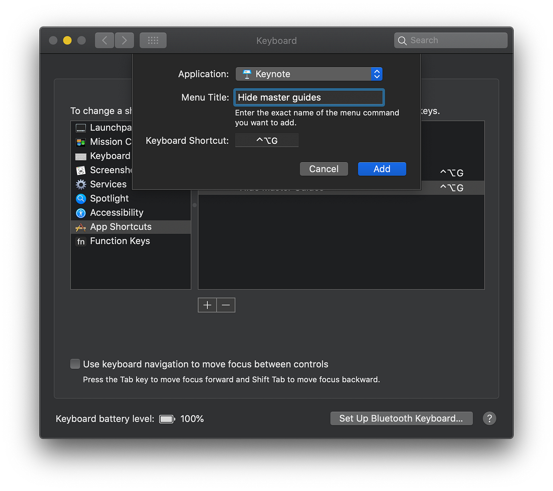This screenshot has height=491, width=553.
Task: Click the Search field in the title bar
Action: 451,40
